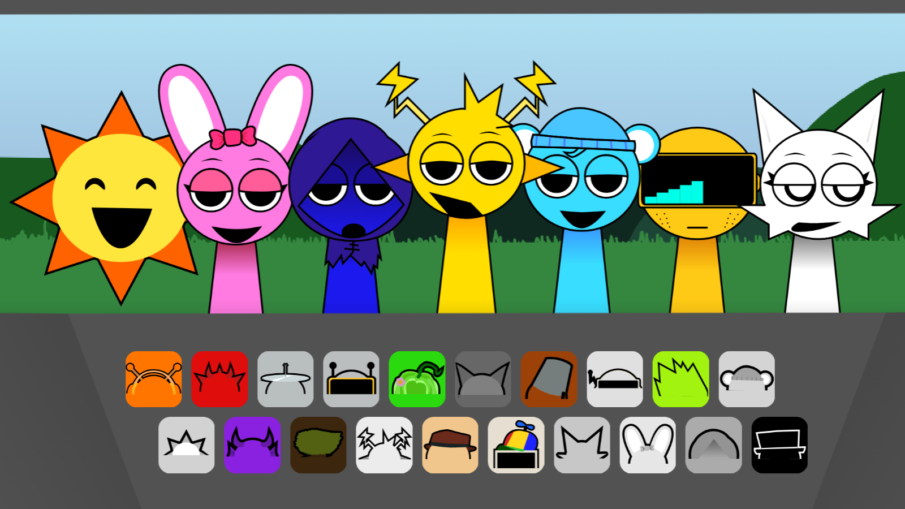Select the purple horns sound icon
The width and height of the screenshot is (905, 509).
coord(252,444)
